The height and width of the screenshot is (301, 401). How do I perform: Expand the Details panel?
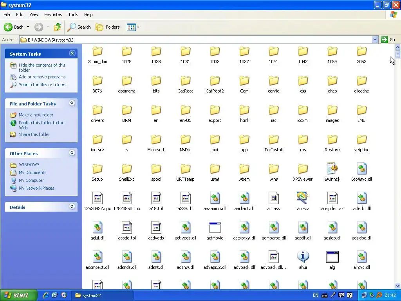tap(72, 207)
